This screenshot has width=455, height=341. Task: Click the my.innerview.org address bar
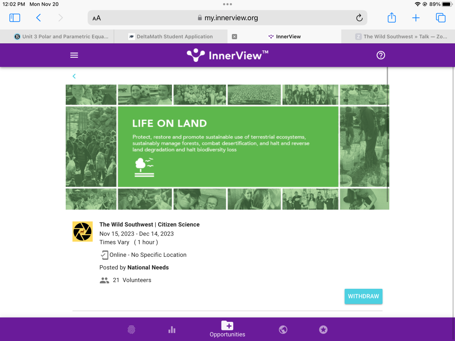click(227, 18)
